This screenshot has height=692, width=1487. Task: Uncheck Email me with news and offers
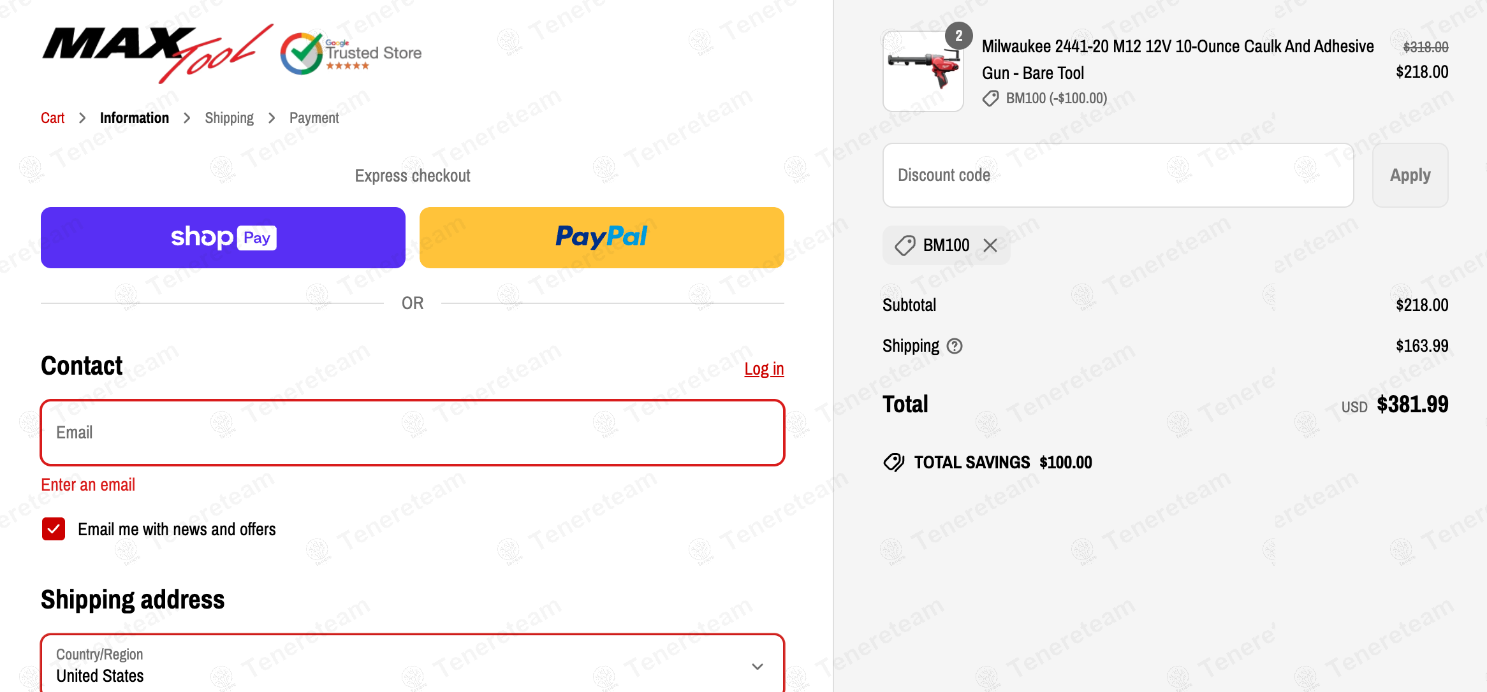54,529
